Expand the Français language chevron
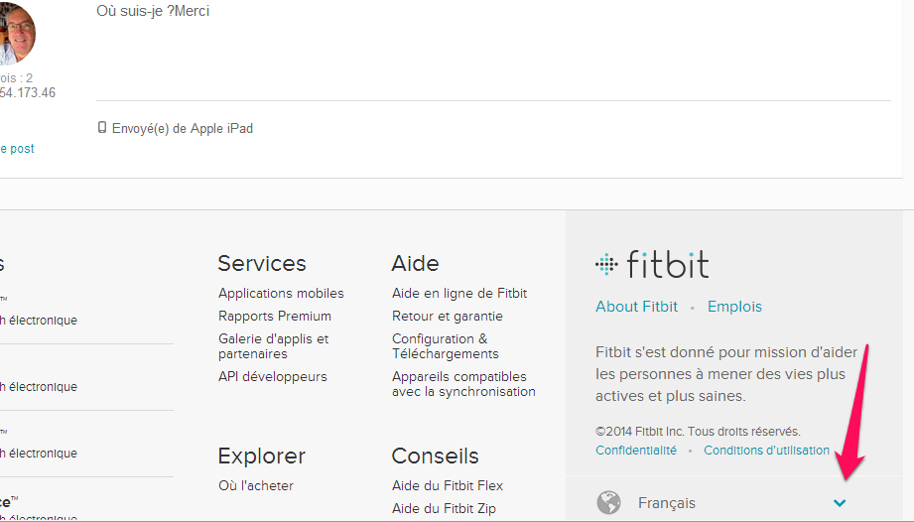This screenshot has height=522, width=914. [840, 503]
